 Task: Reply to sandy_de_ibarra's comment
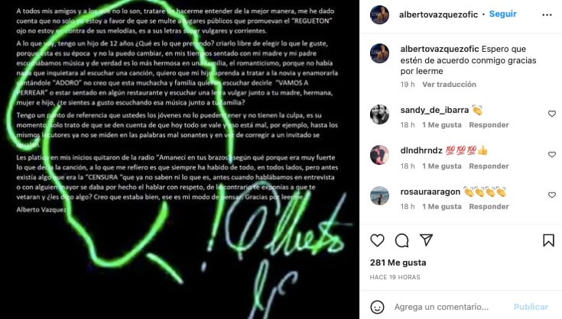click(489, 125)
